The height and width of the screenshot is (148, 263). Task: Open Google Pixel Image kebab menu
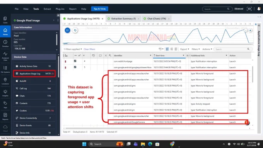click(58, 20)
